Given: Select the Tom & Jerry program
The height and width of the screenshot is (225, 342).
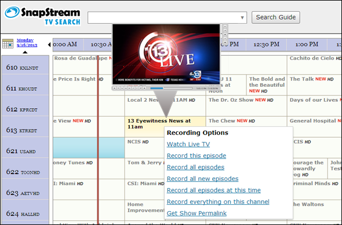Looking at the screenshot, I should 144,168.
